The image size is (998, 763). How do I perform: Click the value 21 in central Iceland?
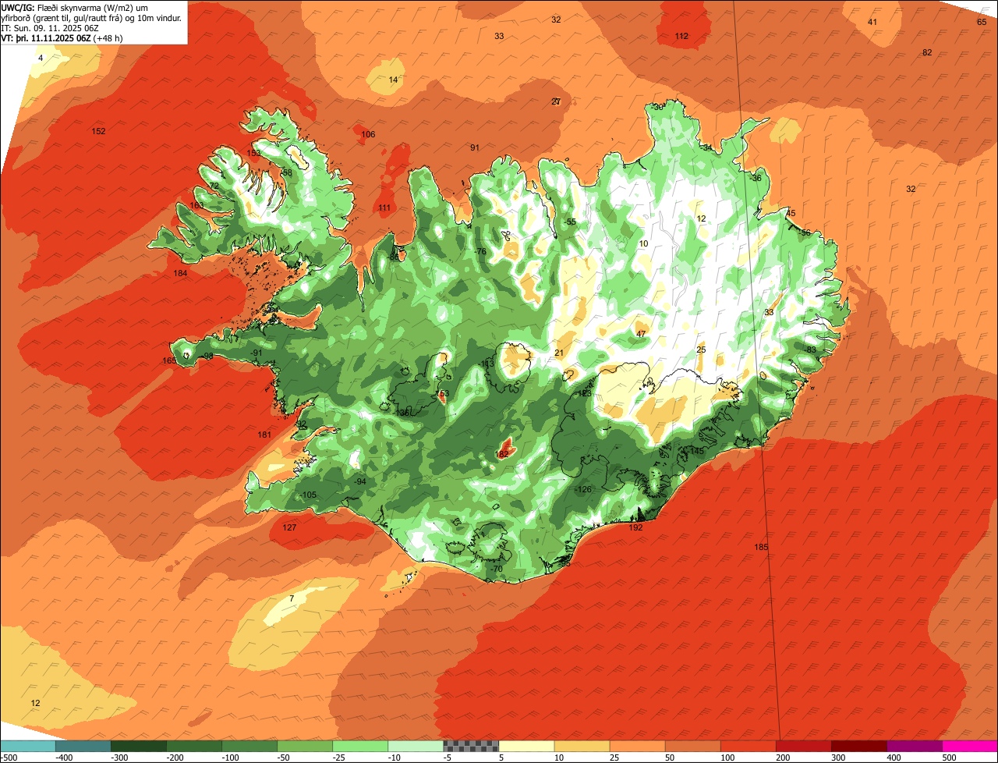coord(558,353)
